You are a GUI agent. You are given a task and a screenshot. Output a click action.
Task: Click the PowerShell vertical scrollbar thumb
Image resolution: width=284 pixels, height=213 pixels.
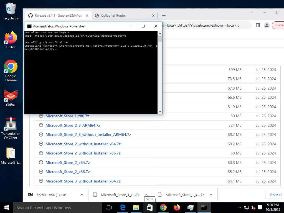coord(160,38)
